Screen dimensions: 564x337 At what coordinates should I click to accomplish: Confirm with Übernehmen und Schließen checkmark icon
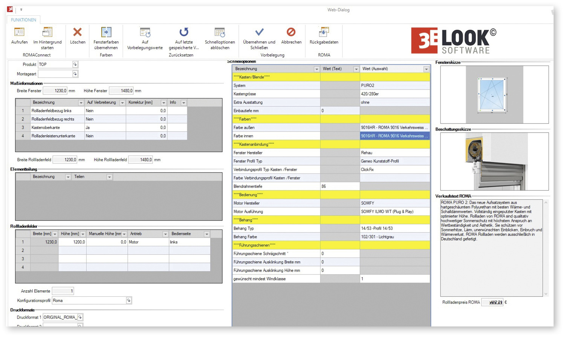(260, 33)
